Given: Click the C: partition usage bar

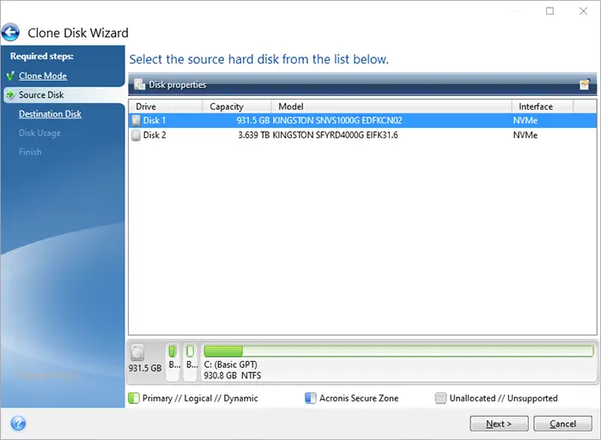Looking at the screenshot, I should [x=398, y=351].
